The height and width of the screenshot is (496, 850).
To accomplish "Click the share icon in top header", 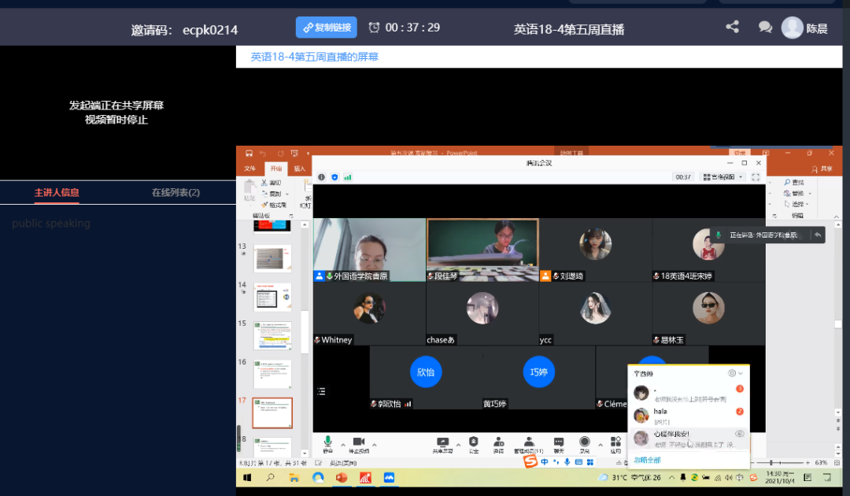I will [732, 27].
